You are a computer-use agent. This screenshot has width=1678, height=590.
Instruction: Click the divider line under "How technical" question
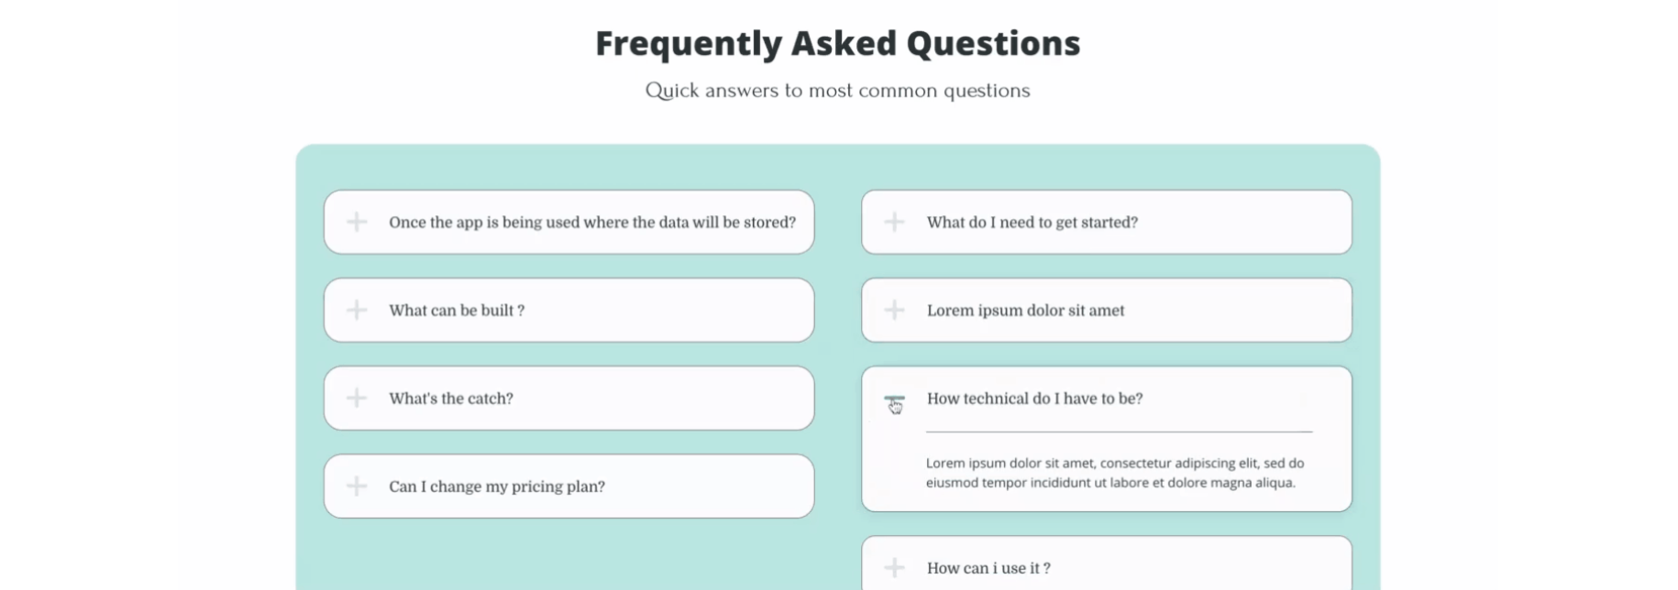pos(1119,431)
